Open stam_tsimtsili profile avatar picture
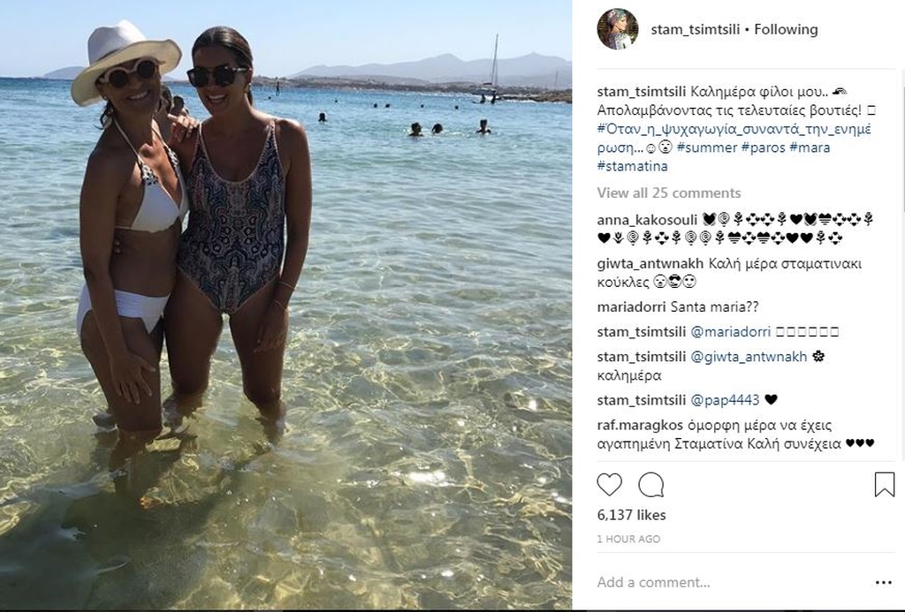The width and height of the screenshot is (905, 612). 618,29
